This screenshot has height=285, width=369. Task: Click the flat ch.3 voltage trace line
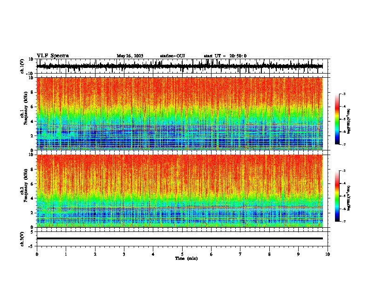pyautogui.click(x=180, y=238)
